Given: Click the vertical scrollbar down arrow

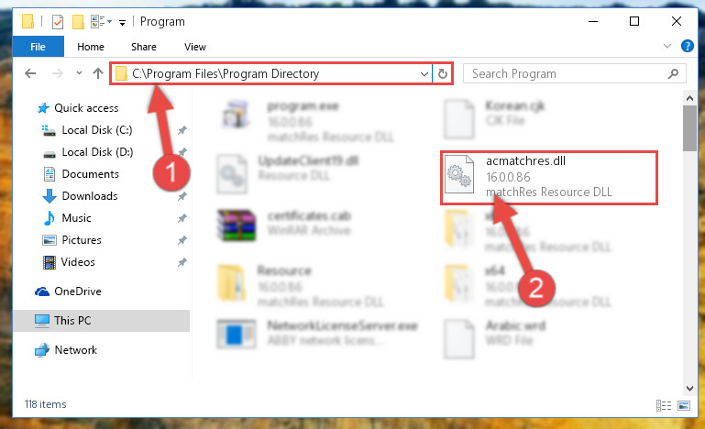Looking at the screenshot, I should click(x=689, y=388).
